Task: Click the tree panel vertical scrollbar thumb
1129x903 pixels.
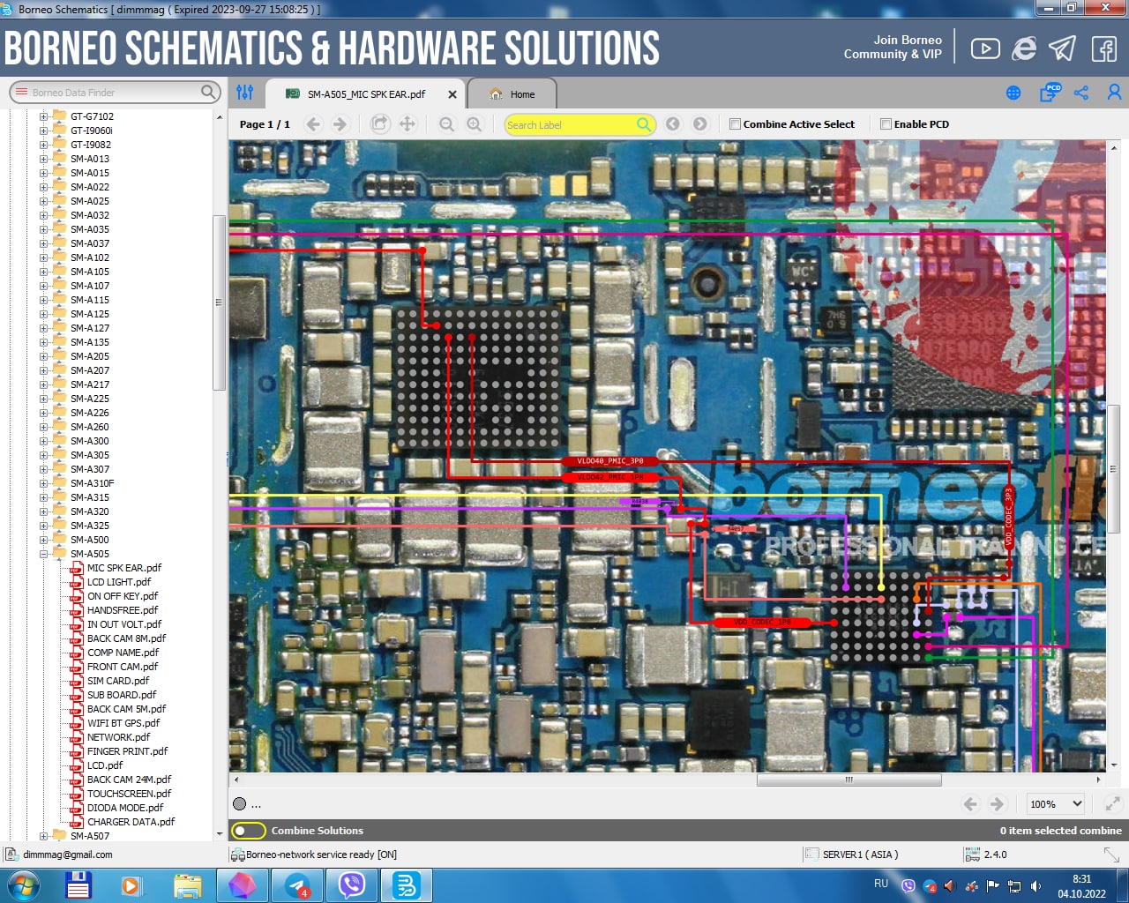Action: (219, 302)
